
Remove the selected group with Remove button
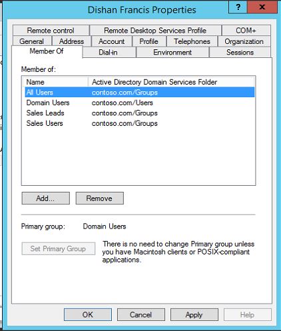click(100, 198)
